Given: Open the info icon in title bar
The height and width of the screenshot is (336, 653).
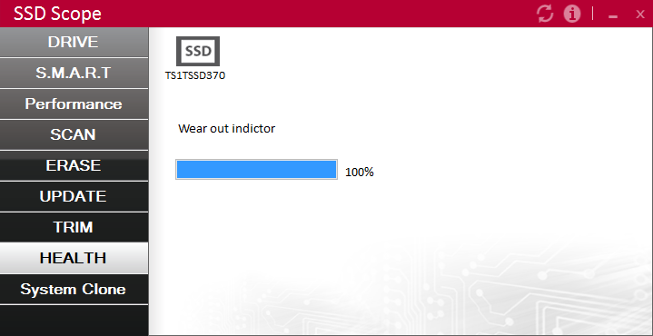Looking at the screenshot, I should coord(572,14).
